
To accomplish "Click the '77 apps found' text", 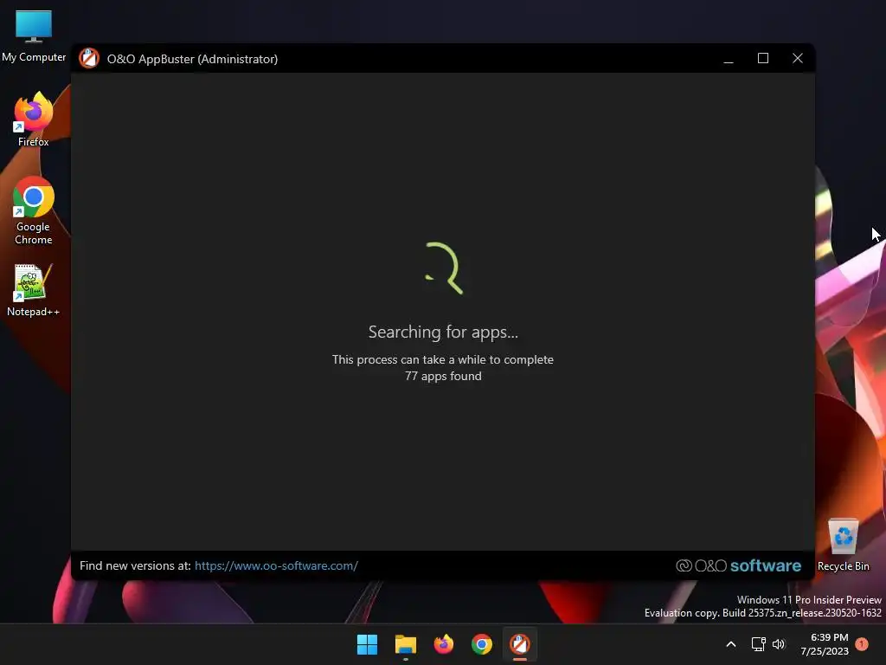I will (x=443, y=376).
